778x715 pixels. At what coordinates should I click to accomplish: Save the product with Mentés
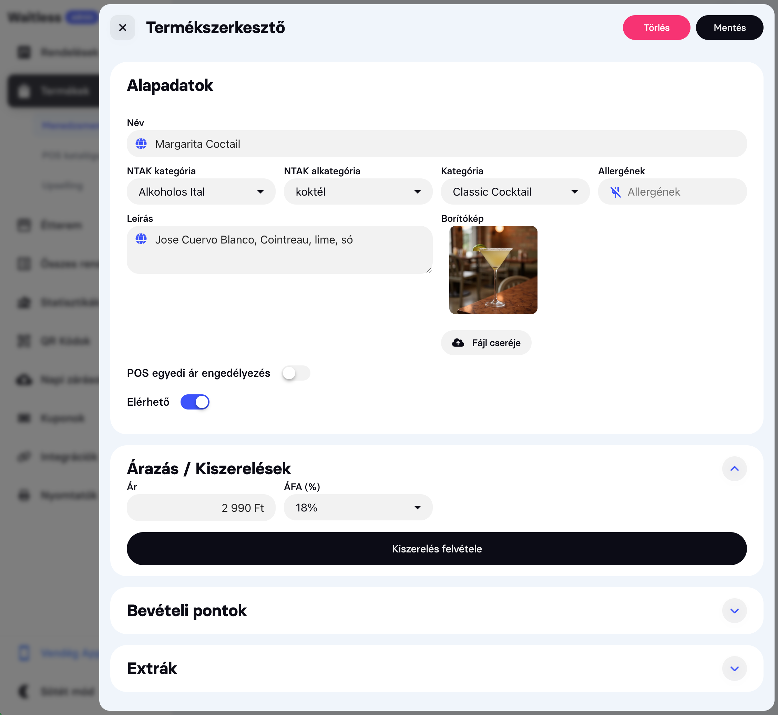coord(729,28)
